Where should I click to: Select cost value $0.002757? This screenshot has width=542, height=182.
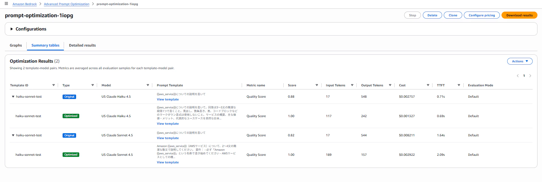point(407,97)
